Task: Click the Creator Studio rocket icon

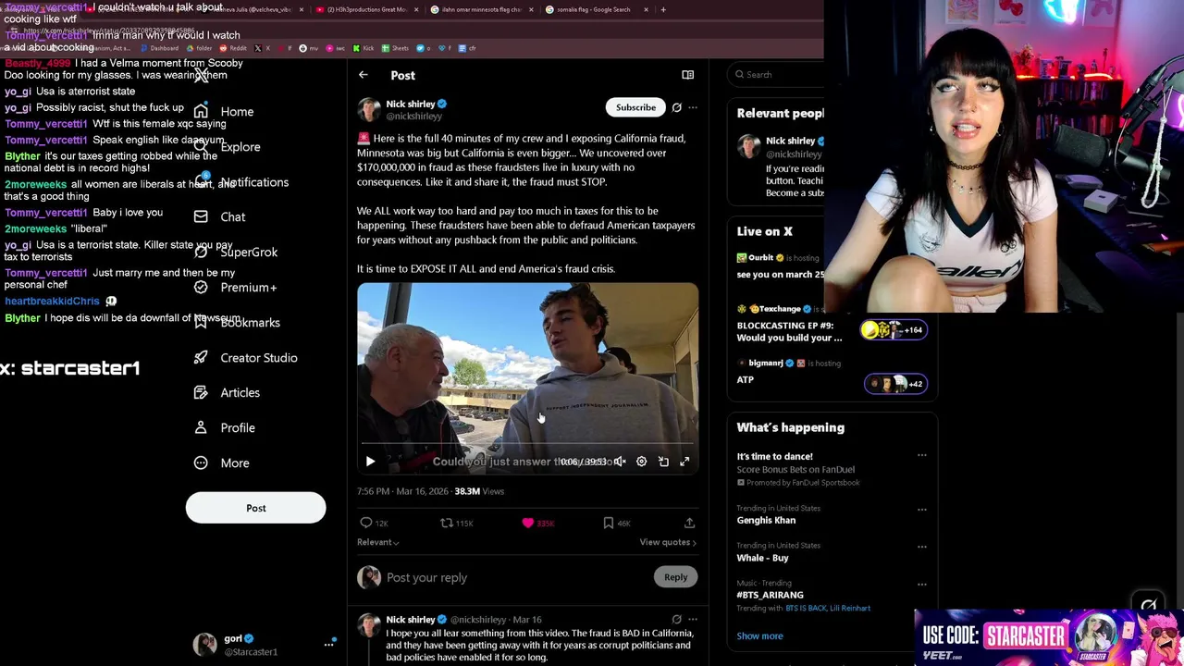Action: [x=201, y=358]
